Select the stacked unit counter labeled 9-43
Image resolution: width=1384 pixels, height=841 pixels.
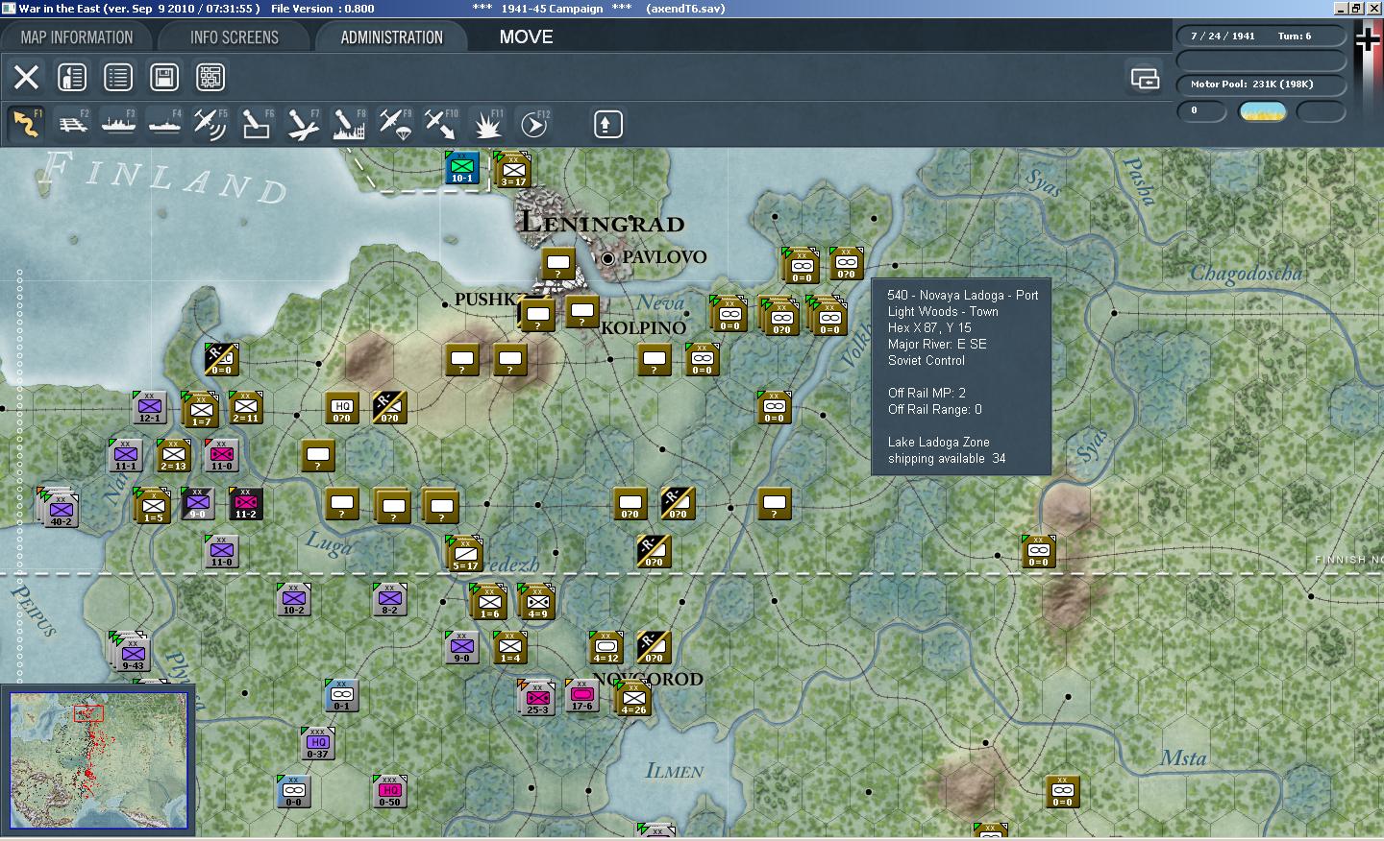(131, 652)
